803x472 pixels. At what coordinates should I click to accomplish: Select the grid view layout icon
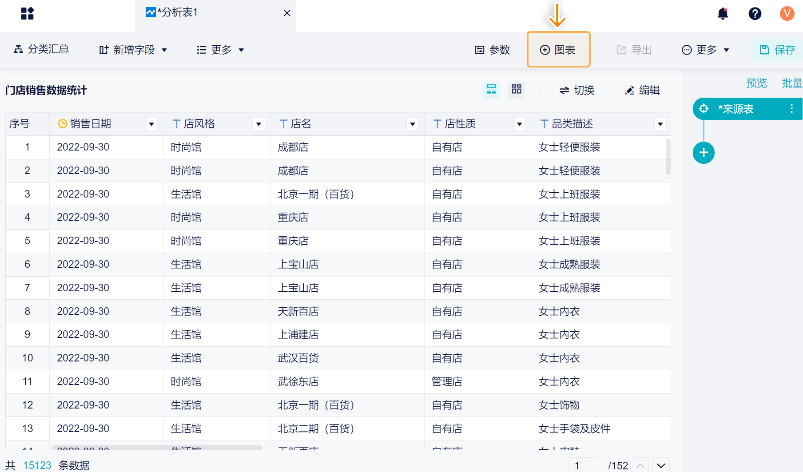click(517, 90)
